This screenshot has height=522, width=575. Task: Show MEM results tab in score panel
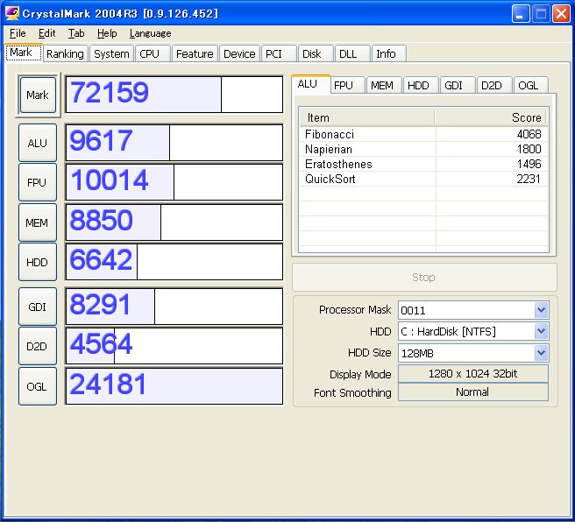click(x=384, y=85)
